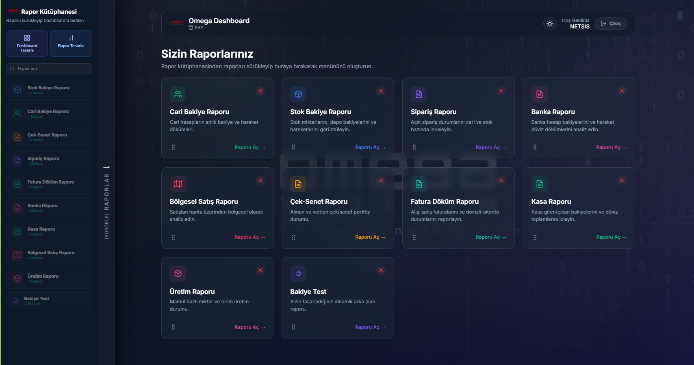Remove the Bölgesel Satış Raporu card
694x365 pixels.
click(x=260, y=180)
